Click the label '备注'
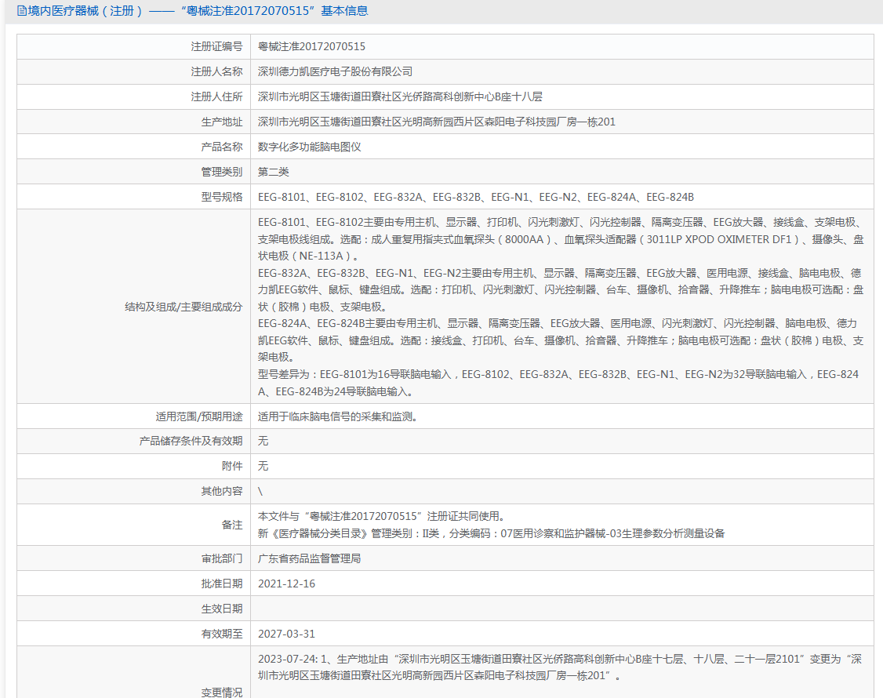Viewport: 883px width, 698px height. pyautogui.click(x=232, y=525)
